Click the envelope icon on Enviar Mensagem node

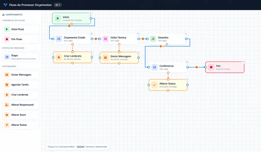[x=105, y=58]
